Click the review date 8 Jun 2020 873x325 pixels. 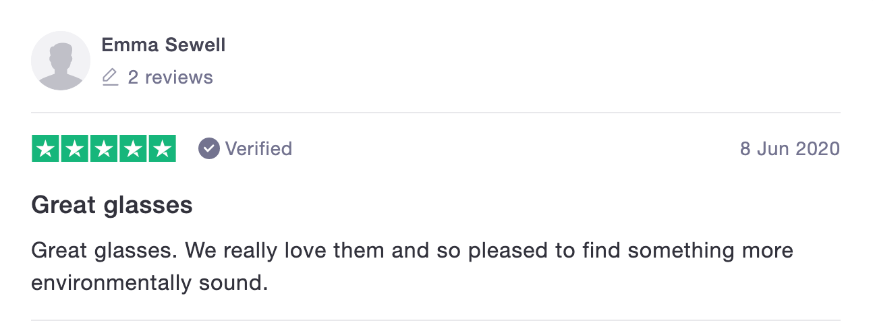coord(789,148)
